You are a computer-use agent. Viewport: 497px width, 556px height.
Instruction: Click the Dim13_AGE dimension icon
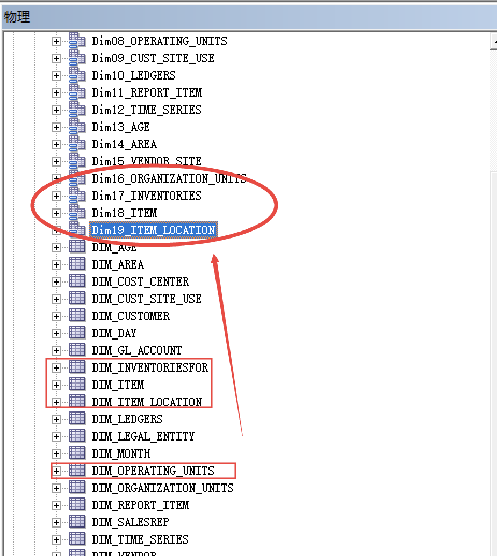[x=77, y=127]
